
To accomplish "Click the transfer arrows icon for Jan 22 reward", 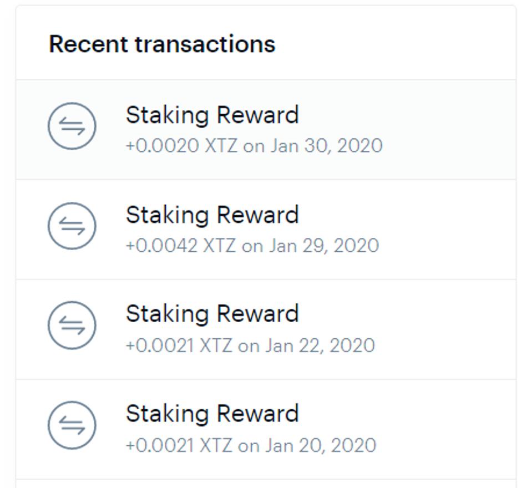I will coord(72,326).
